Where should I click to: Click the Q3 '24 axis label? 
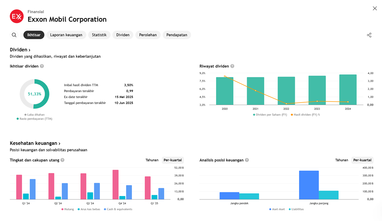tap(90, 203)
